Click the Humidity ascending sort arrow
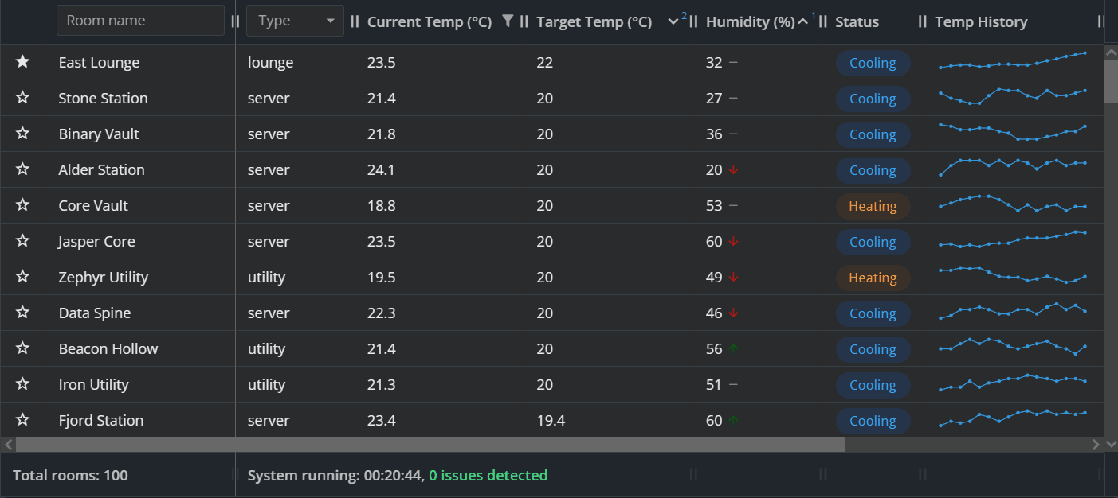The height and width of the screenshot is (498, 1118). click(802, 22)
